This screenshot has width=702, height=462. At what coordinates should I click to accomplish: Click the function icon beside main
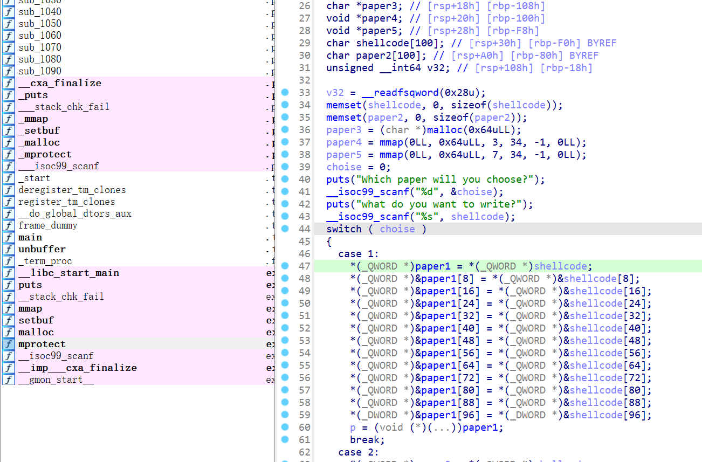coord(9,237)
